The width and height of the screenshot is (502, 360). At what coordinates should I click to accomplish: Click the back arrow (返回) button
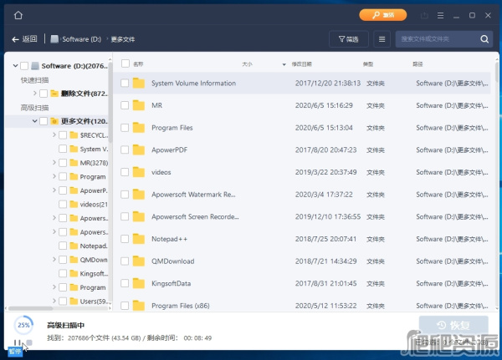[x=24, y=39]
